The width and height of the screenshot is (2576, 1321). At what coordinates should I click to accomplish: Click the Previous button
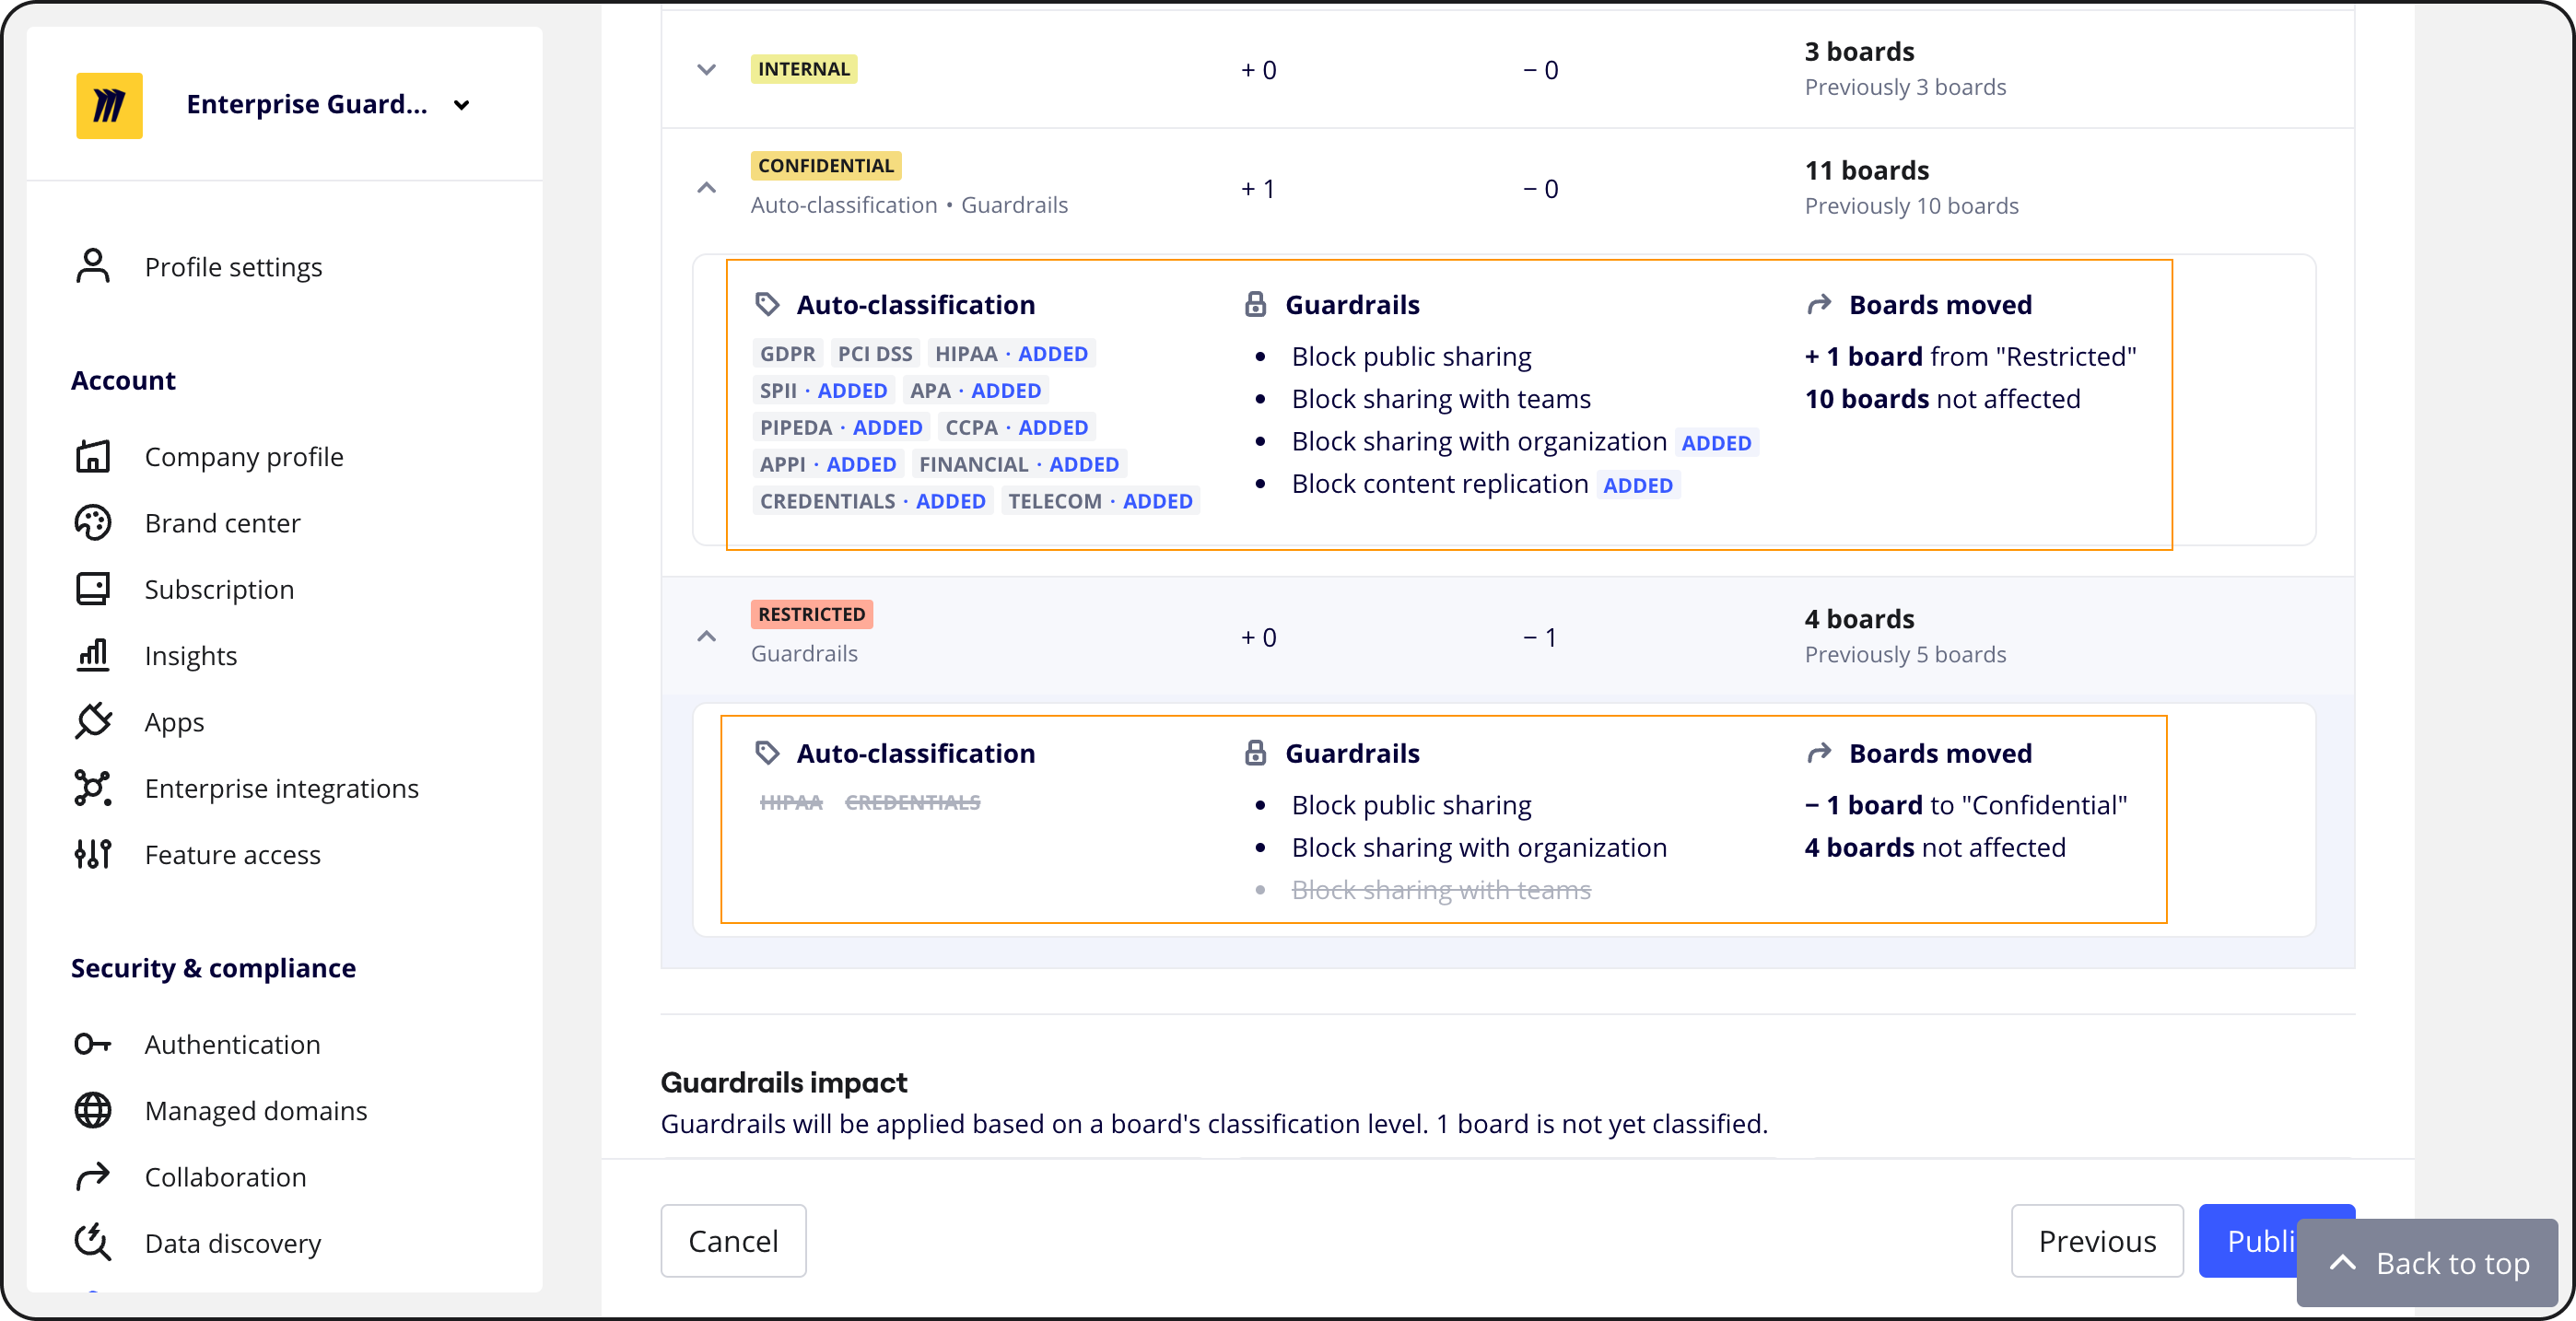[2096, 1240]
